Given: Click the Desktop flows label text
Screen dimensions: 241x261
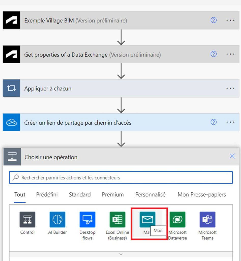Looking at the screenshot, I should click(88, 235).
